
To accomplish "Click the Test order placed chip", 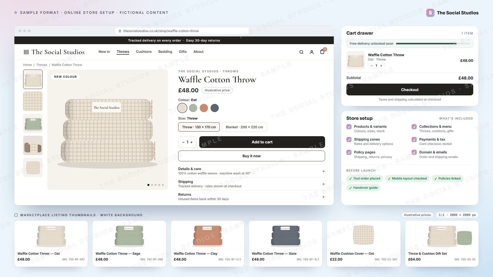I will click(365, 179).
